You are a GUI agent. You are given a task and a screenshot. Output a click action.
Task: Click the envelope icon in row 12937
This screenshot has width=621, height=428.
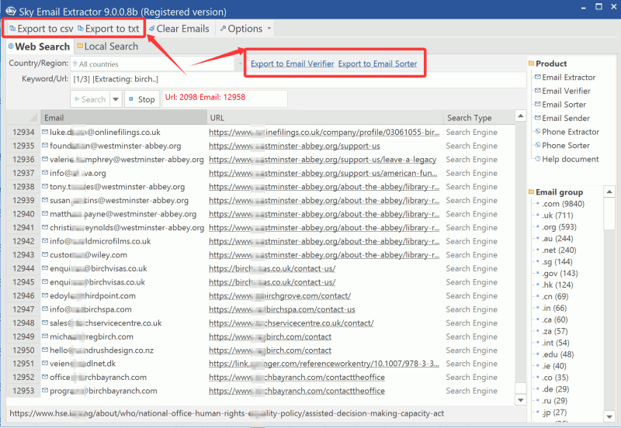[45, 173]
